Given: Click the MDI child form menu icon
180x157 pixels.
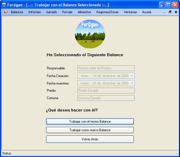Looking at the screenshot, I should point(6,12).
